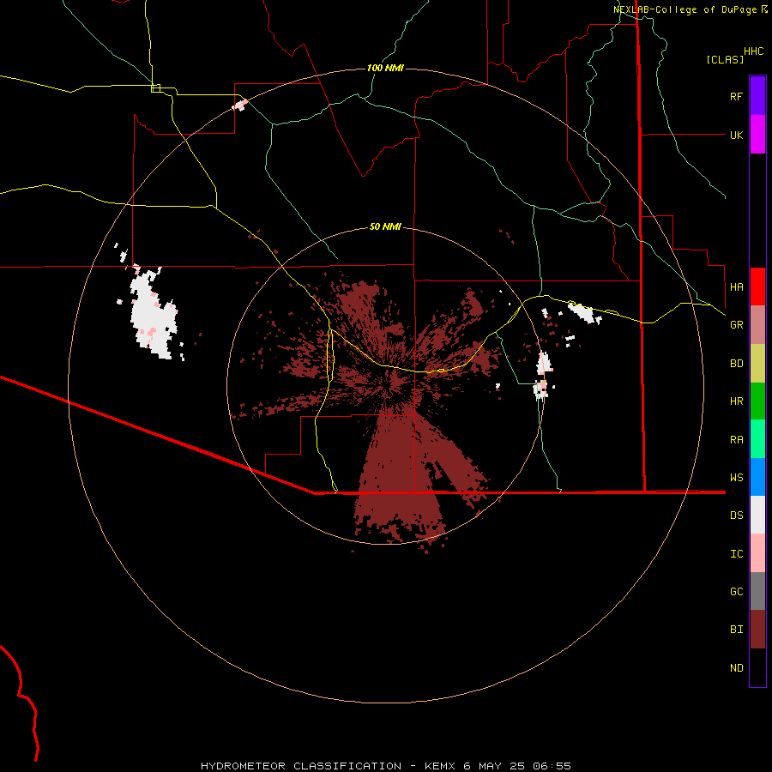Click the NEXLAB-College of DuPage credit text

tap(691, 9)
